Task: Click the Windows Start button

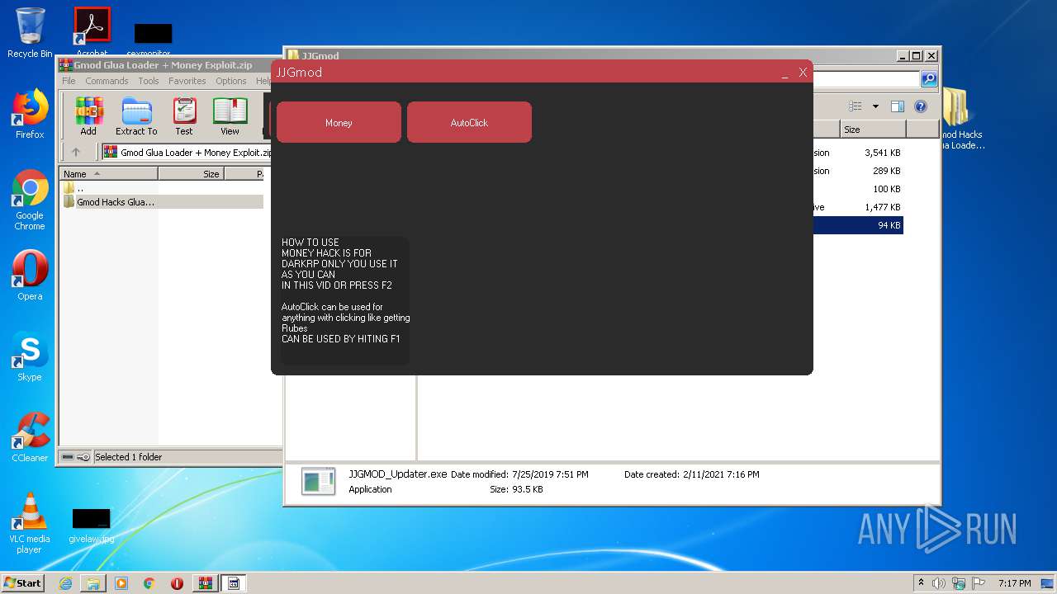Action: [22, 582]
